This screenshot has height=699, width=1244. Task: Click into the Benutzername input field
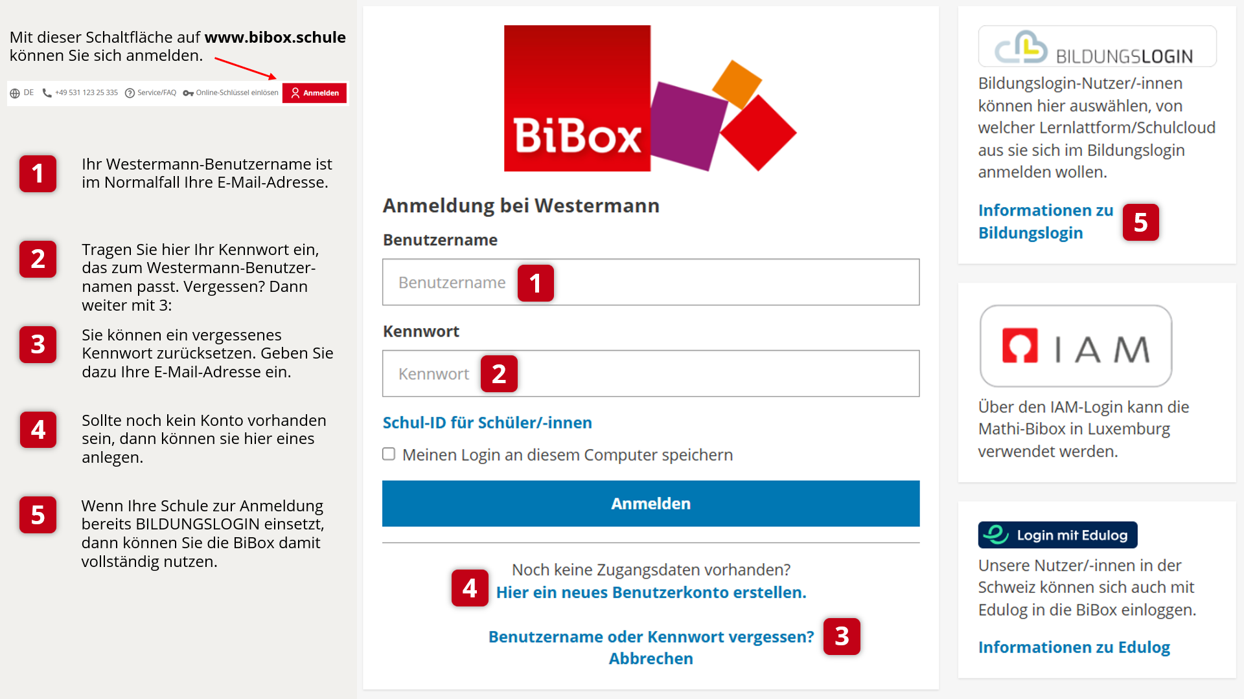pyautogui.click(x=651, y=282)
